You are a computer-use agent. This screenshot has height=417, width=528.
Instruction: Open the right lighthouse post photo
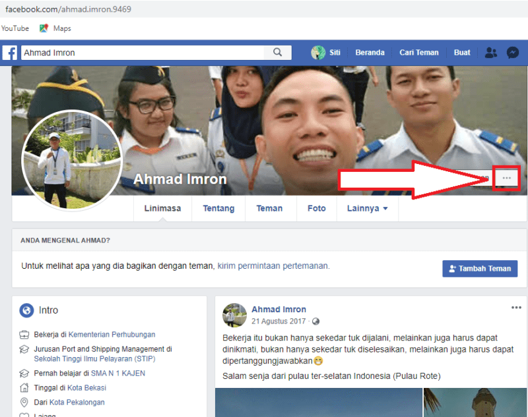475,403
